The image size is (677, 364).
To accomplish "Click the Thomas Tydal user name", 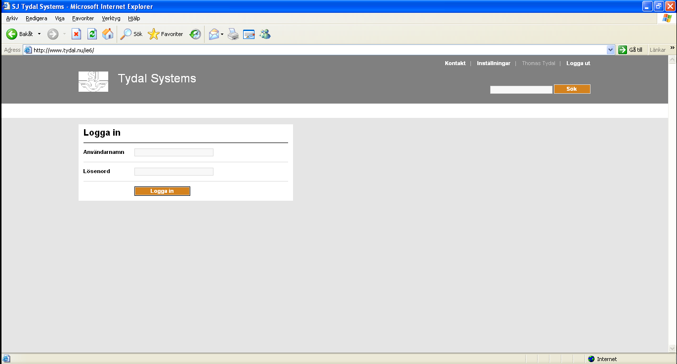I will pos(539,63).
